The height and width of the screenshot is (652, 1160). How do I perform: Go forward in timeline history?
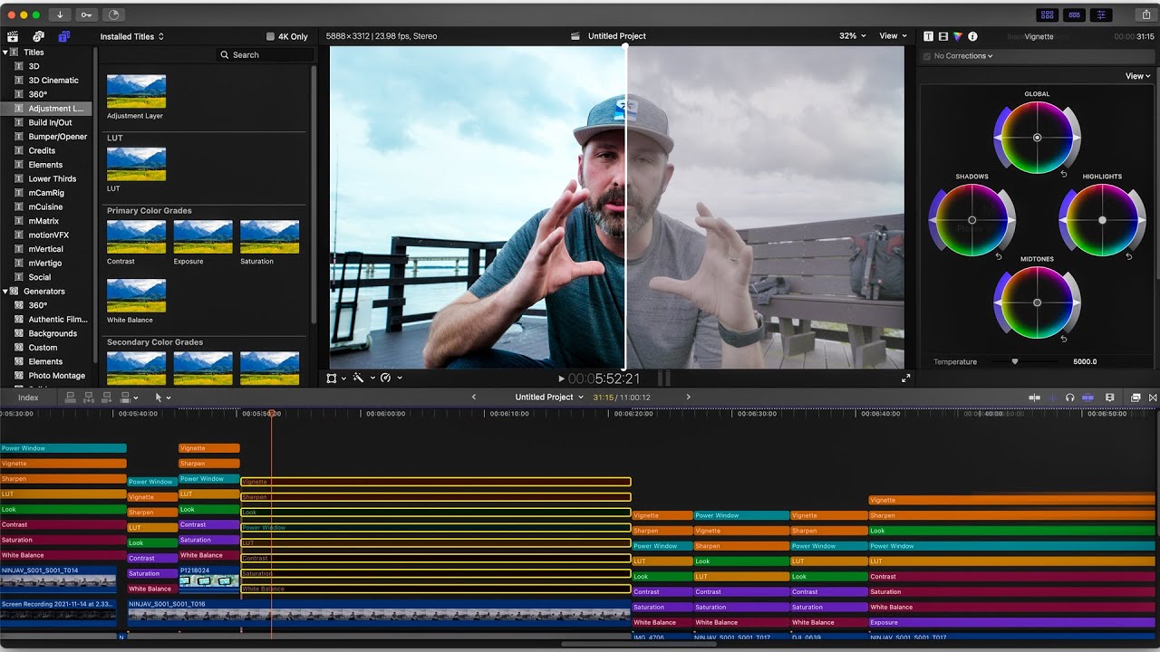tap(688, 398)
